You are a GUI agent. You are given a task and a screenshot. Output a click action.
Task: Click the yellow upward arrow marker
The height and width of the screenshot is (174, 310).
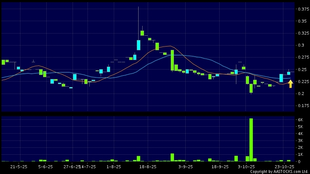coord(290,84)
